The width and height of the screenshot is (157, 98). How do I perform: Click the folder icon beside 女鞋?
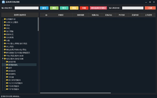point(5,40)
